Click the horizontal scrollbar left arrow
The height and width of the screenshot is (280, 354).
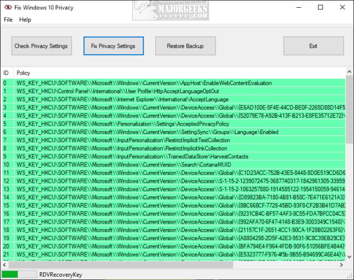(x=4, y=265)
